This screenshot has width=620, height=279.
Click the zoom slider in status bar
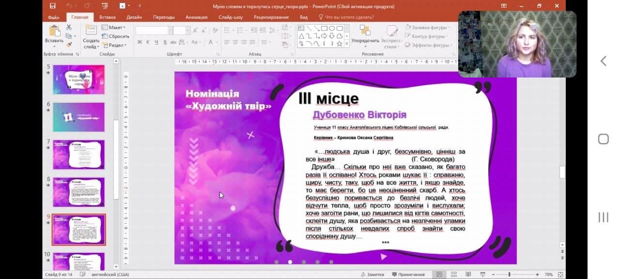click(x=509, y=275)
